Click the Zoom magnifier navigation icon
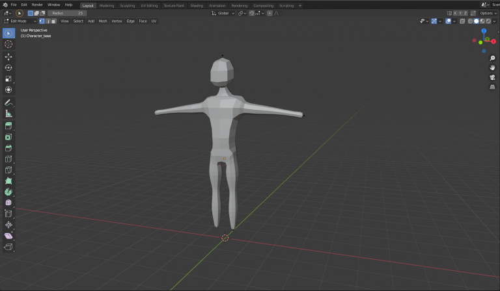 point(492,58)
